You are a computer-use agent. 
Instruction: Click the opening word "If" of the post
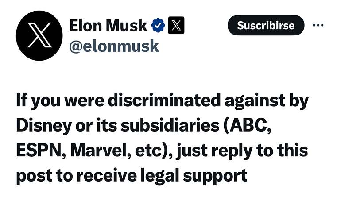tap(22, 100)
